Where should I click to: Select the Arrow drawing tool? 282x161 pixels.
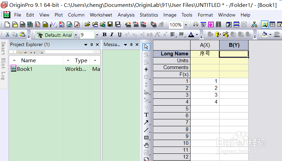click(x=146, y=122)
